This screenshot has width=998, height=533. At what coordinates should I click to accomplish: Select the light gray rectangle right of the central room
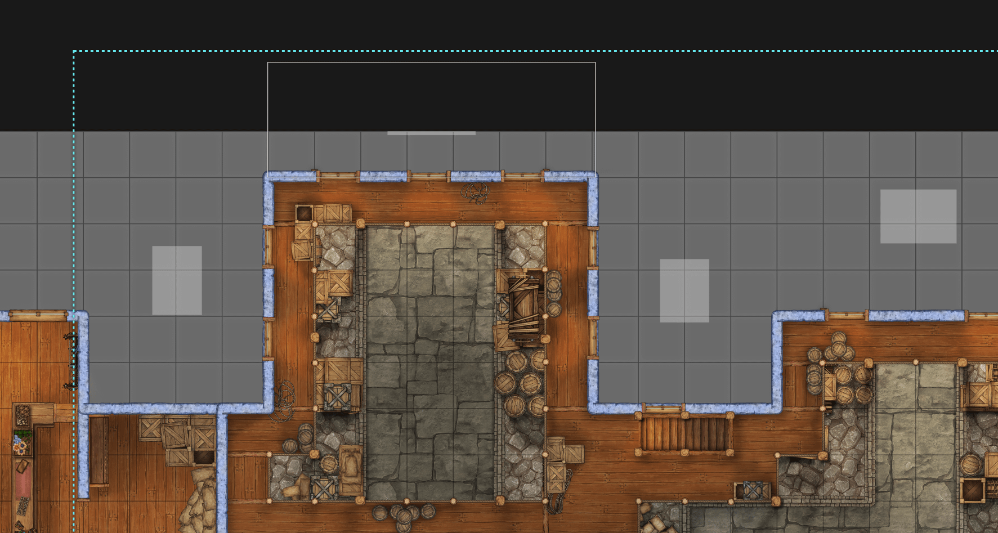click(684, 290)
